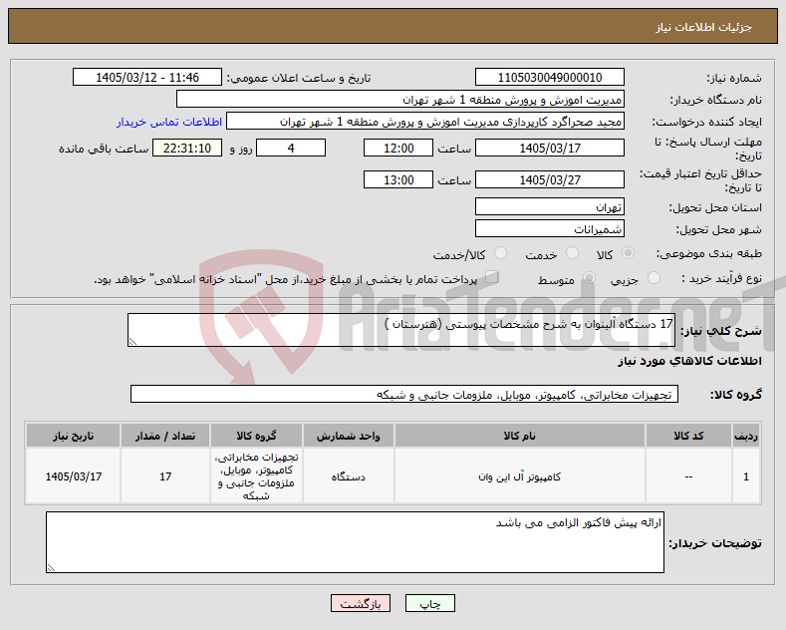
Task: Select the جزیی purchase type radio
Action: [654, 278]
